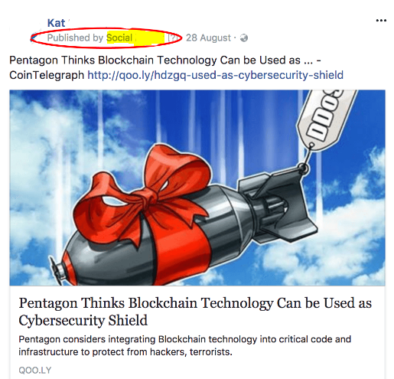Click the Published by label text
Image resolution: width=394 pixels, height=379 pixels.
pyautogui.click(x=75, y=38)
